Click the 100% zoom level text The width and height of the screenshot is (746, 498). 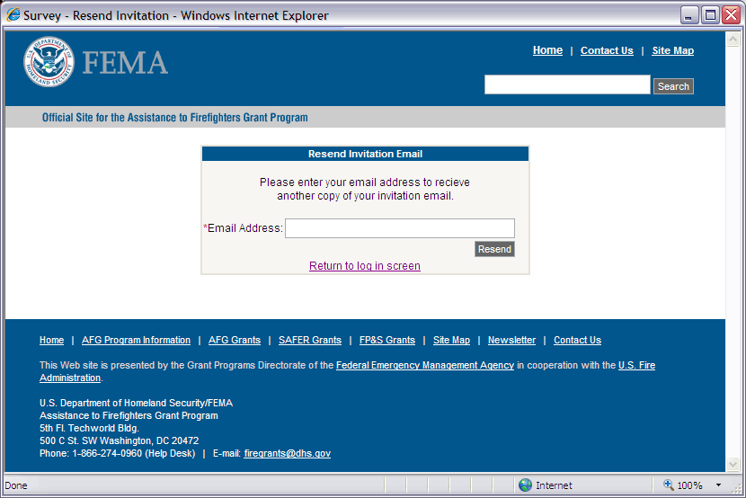coord(689,485)
